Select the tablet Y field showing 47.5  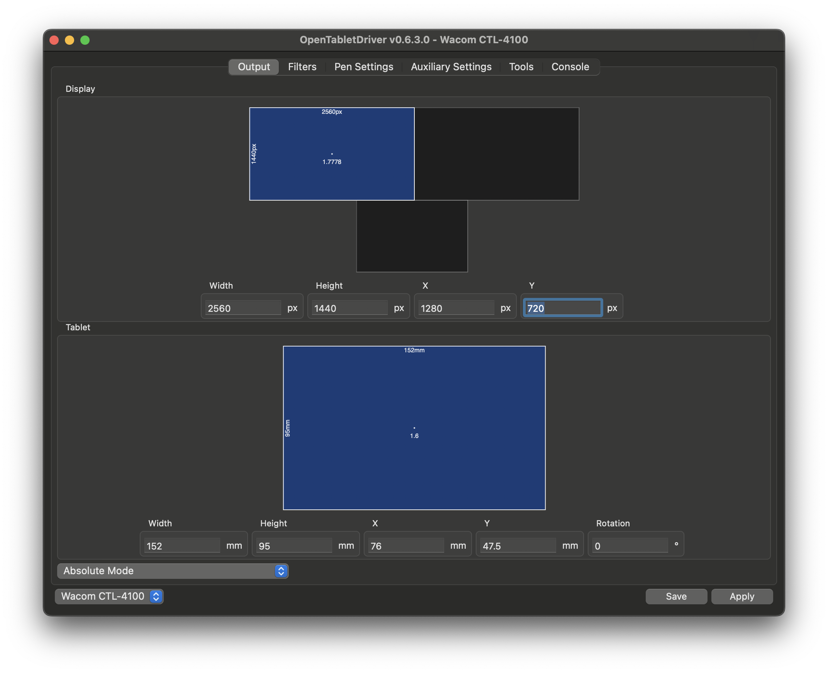point(518,545)
